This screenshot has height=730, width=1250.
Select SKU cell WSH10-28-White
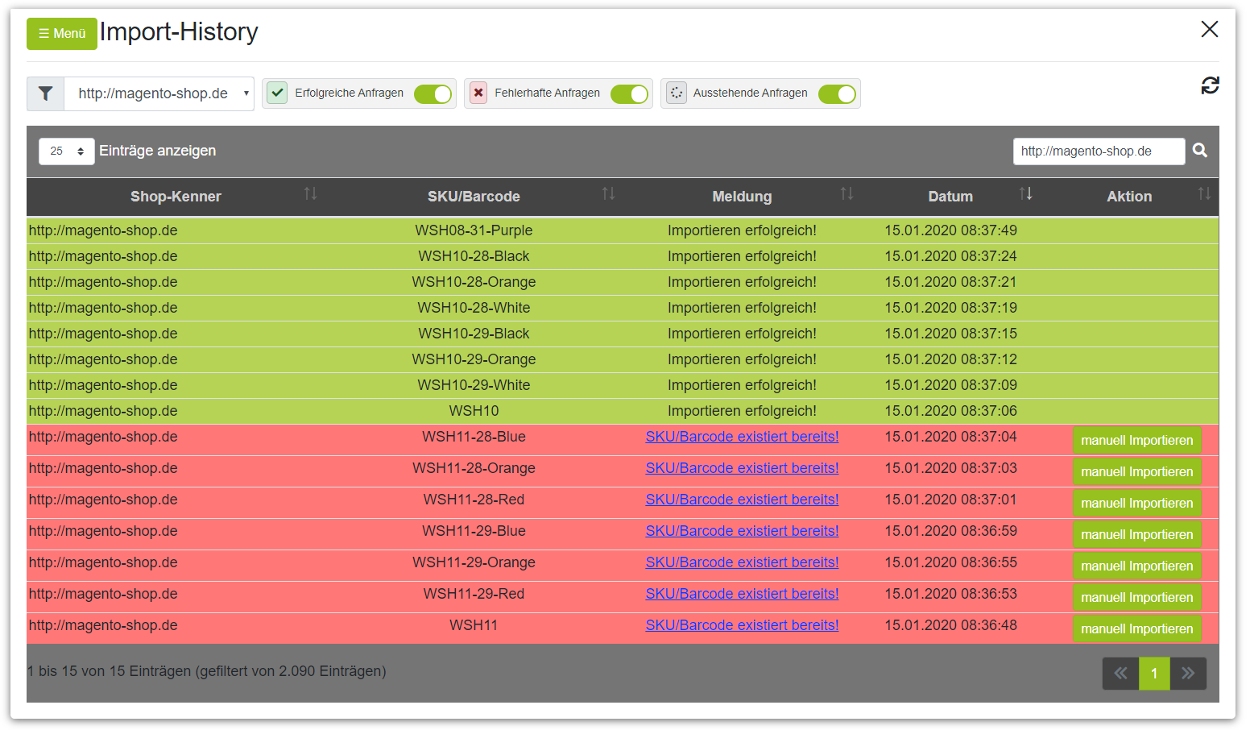pyautogui.click(x=474, y=308)
